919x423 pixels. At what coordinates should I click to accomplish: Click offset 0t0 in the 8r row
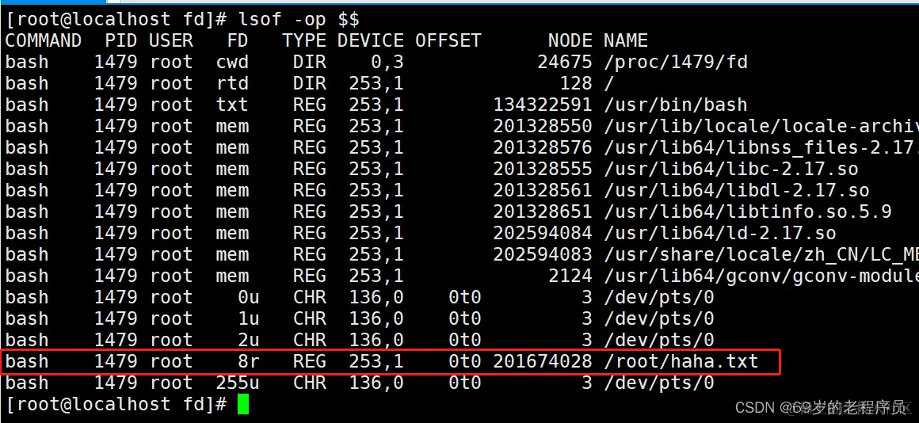click(x=465, y=361)
